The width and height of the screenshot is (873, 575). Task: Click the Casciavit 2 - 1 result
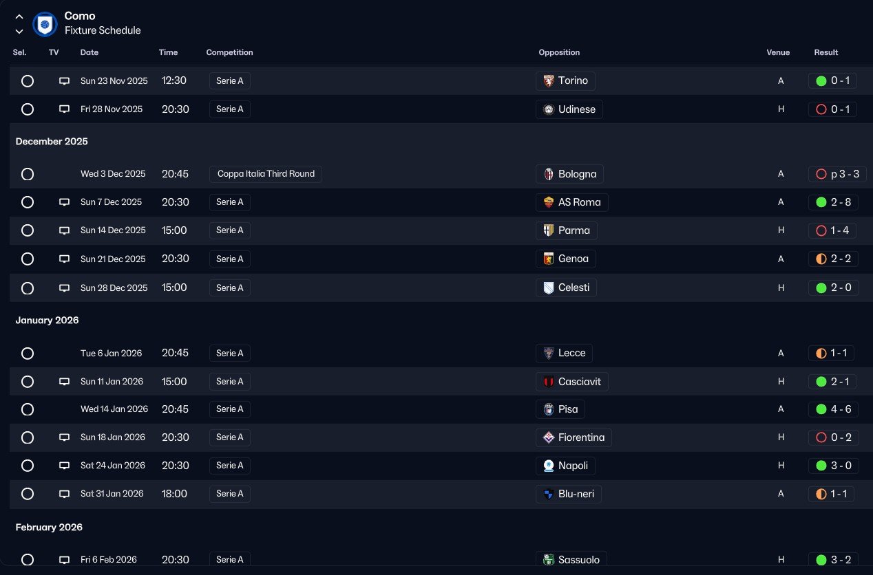833,382
